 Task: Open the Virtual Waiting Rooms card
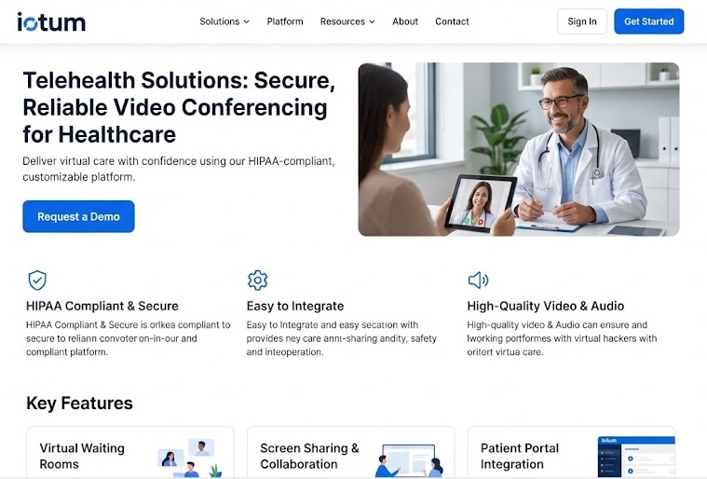click(x=130, y=452)
